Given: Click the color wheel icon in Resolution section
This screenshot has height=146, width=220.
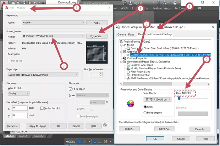Looking at the screenshot, I should click(x=131, y=104).
